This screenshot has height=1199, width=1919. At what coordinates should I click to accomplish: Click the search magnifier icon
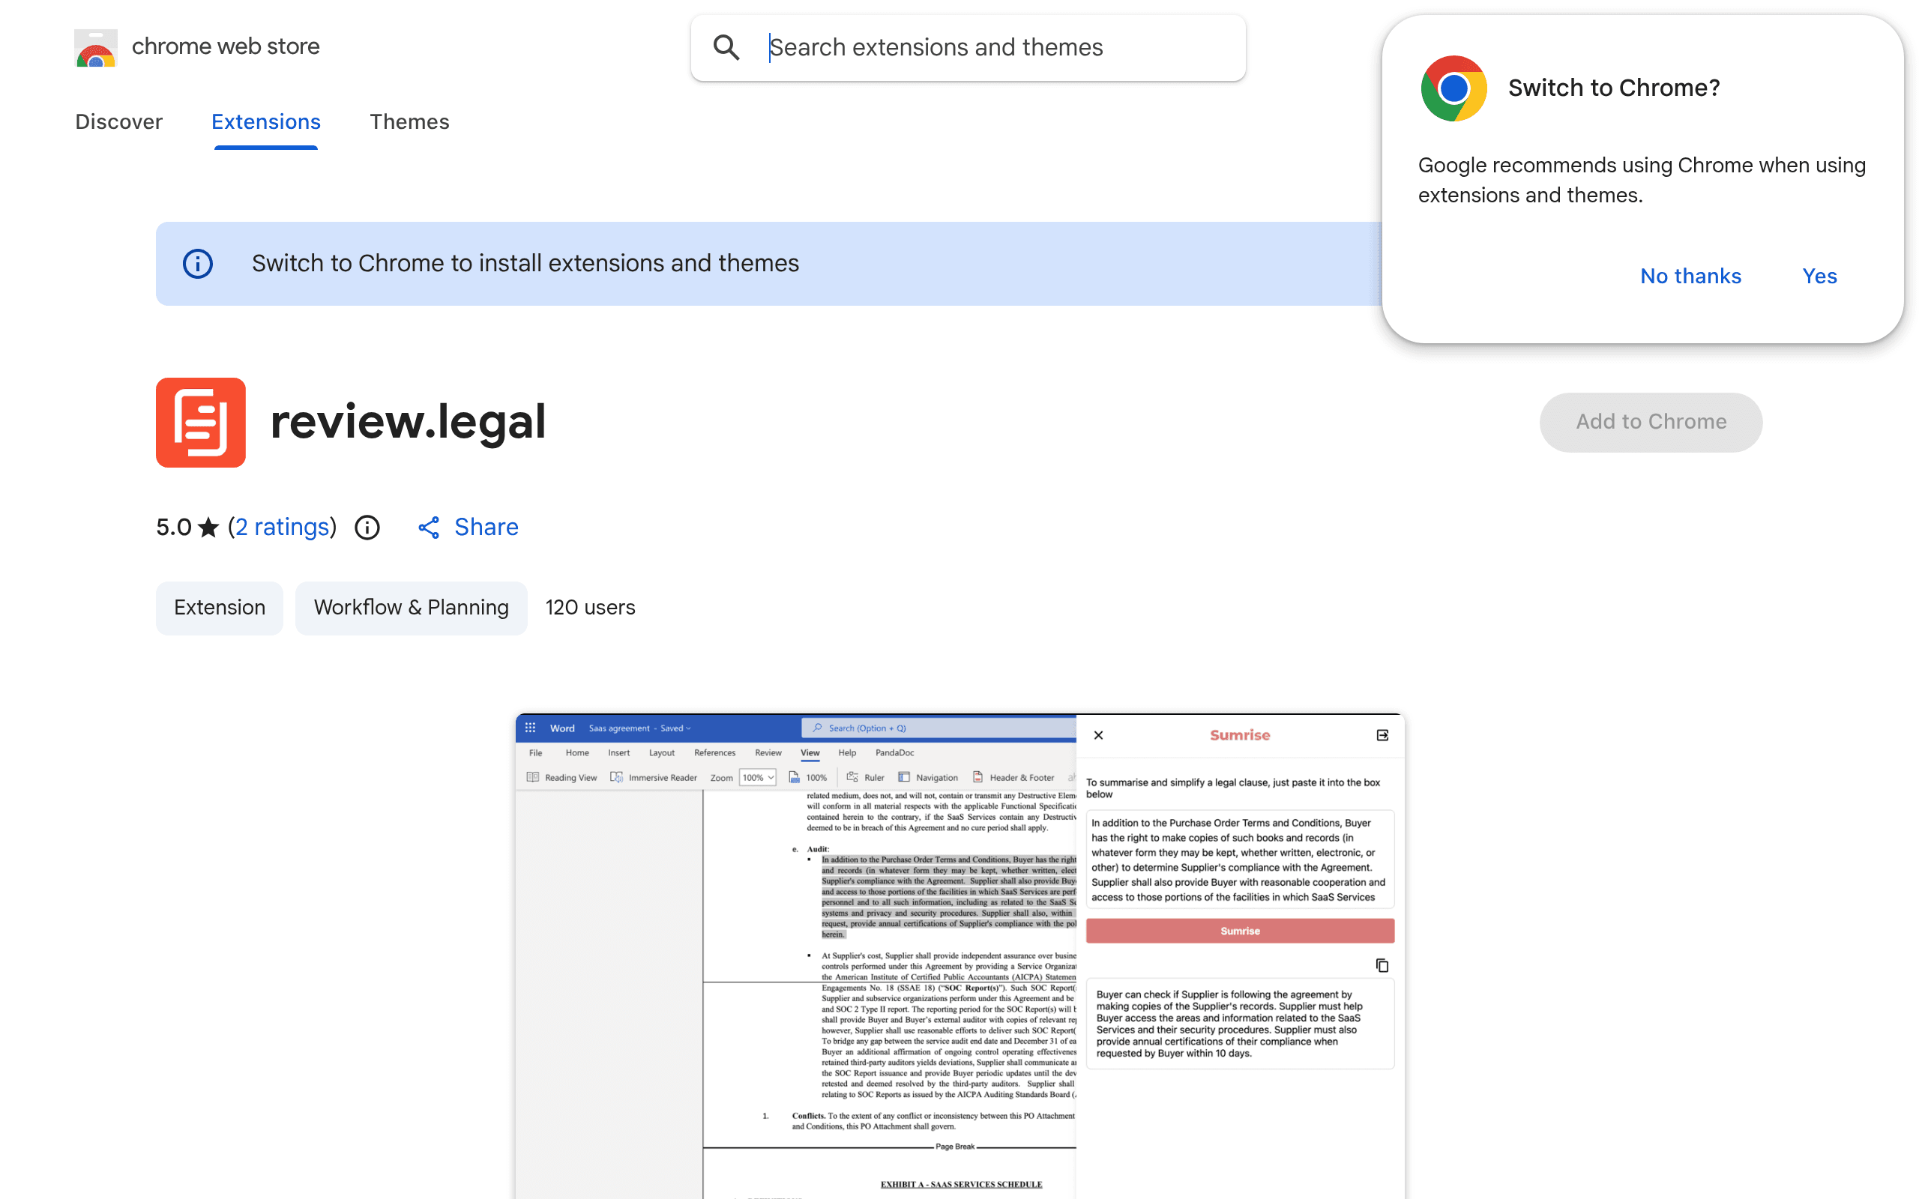point(726,47)
